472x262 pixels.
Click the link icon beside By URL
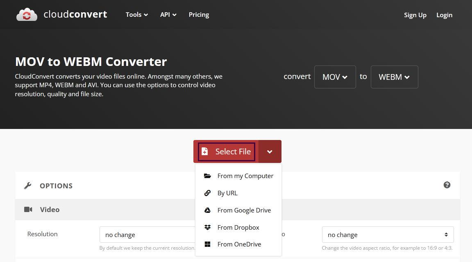tap(207, 193)
